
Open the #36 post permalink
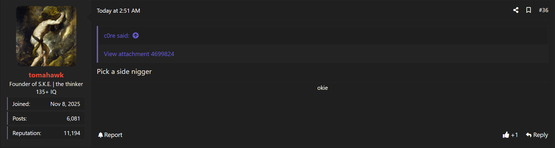tap(543, 10)
